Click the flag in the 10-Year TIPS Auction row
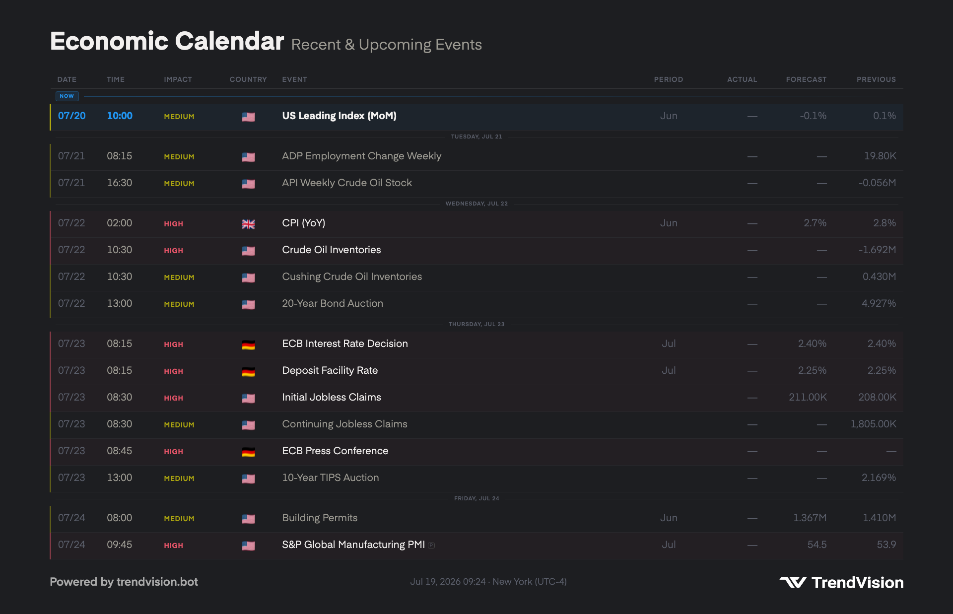The width and height of the screenshot is (953, 614). coord(248,478)
